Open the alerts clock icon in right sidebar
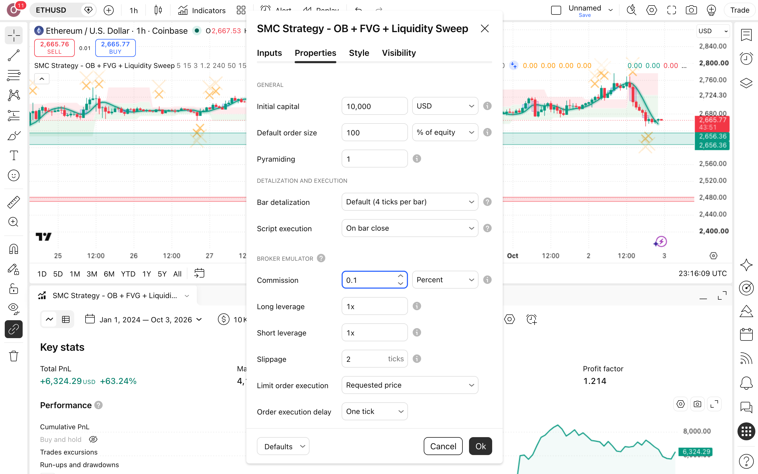Image resolution: width=758 pixels, height=474 pixels. tap(746, 58)
